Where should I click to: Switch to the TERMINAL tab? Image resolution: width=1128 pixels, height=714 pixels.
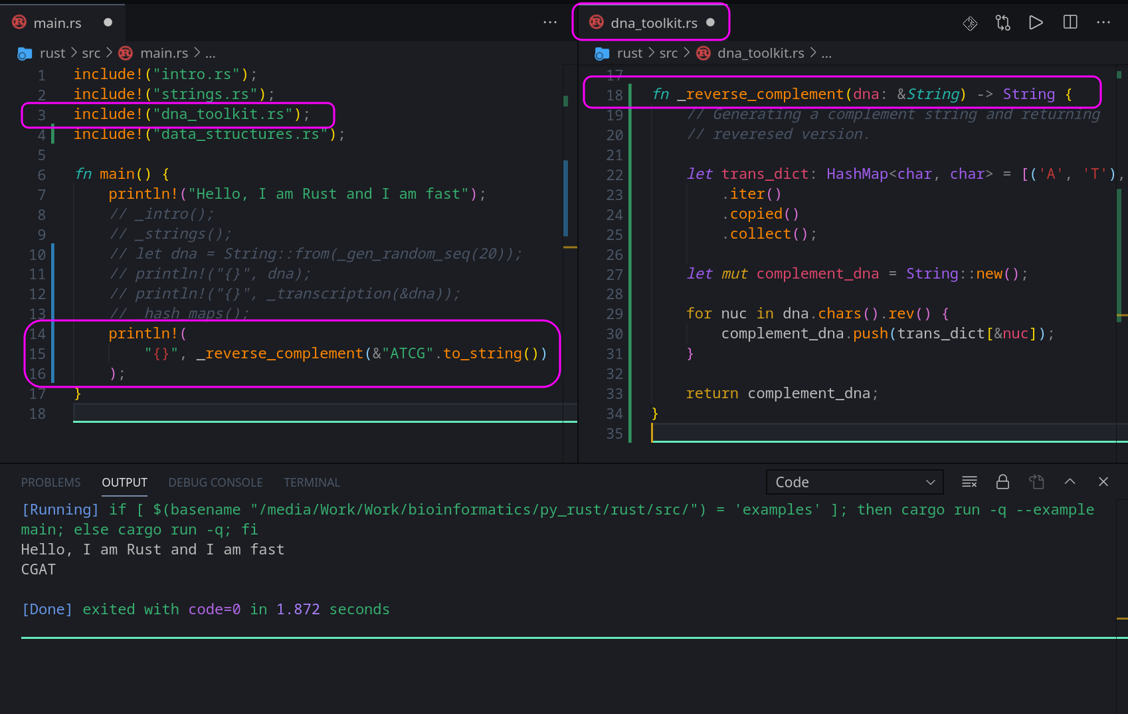click(312, 482)
